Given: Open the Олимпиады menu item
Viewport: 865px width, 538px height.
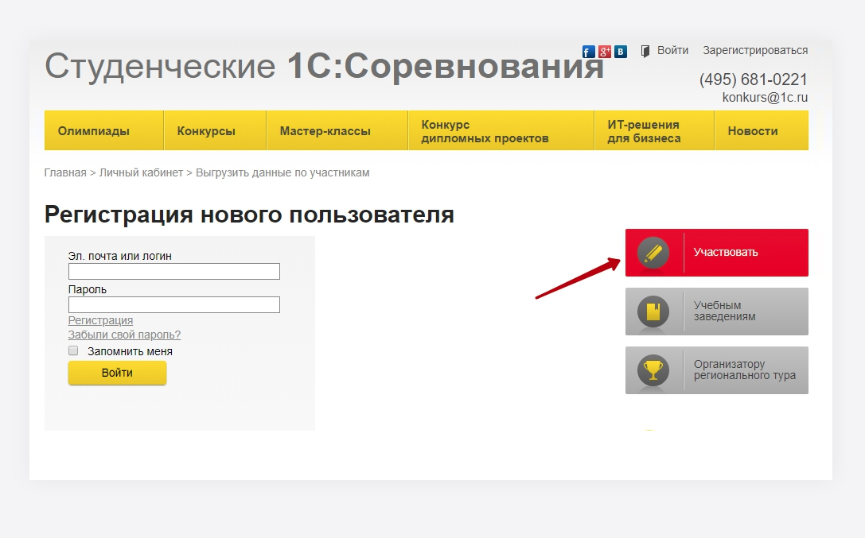Looking at the screenshot, I should (x=94, y=131).
